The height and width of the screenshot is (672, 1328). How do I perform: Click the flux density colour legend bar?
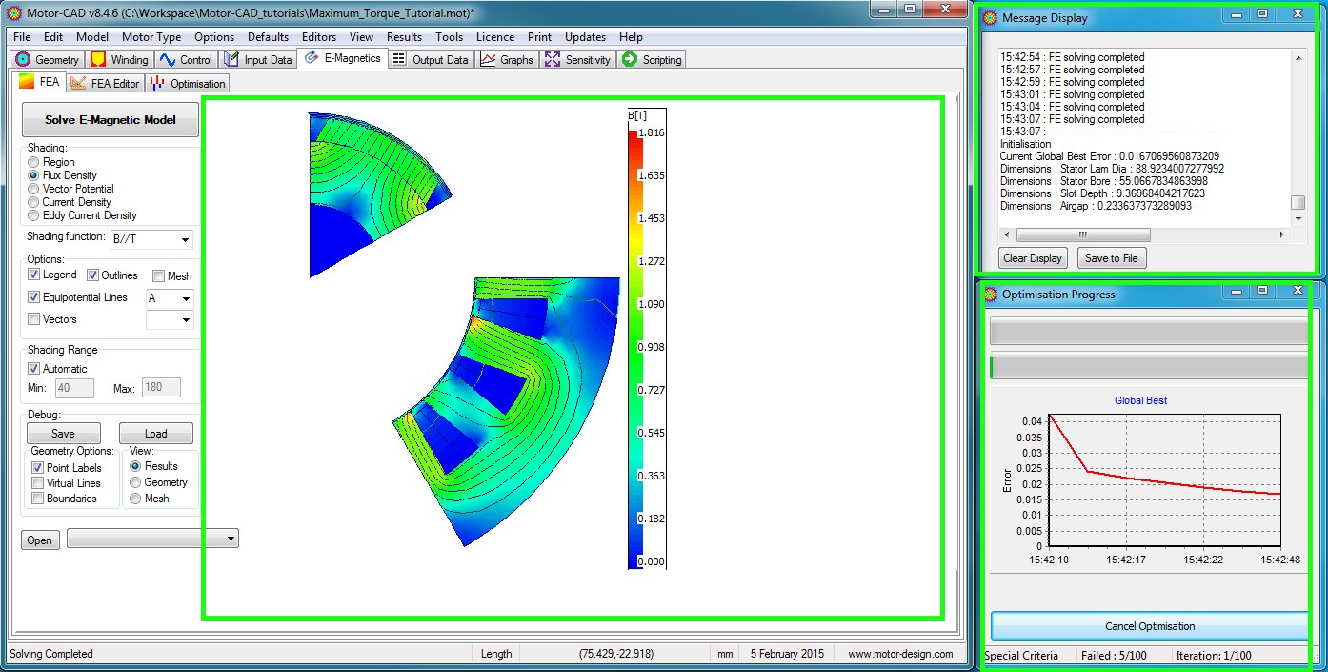click(x=634, y=348)
